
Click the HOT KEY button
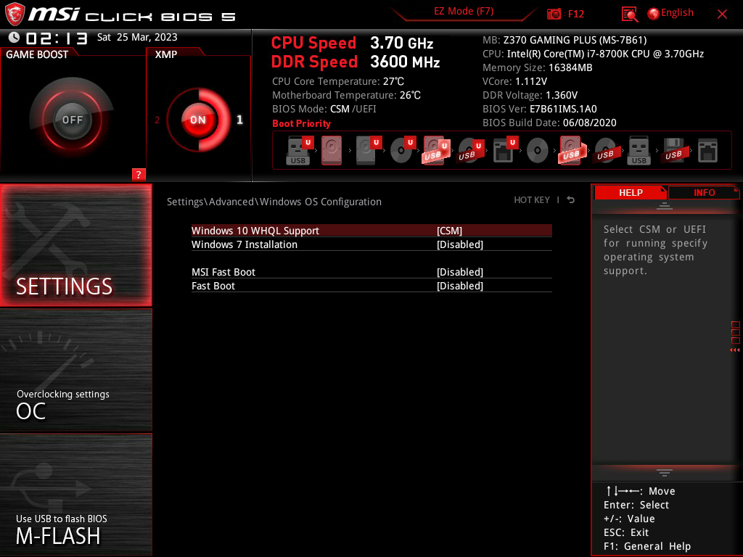[532, 200]
